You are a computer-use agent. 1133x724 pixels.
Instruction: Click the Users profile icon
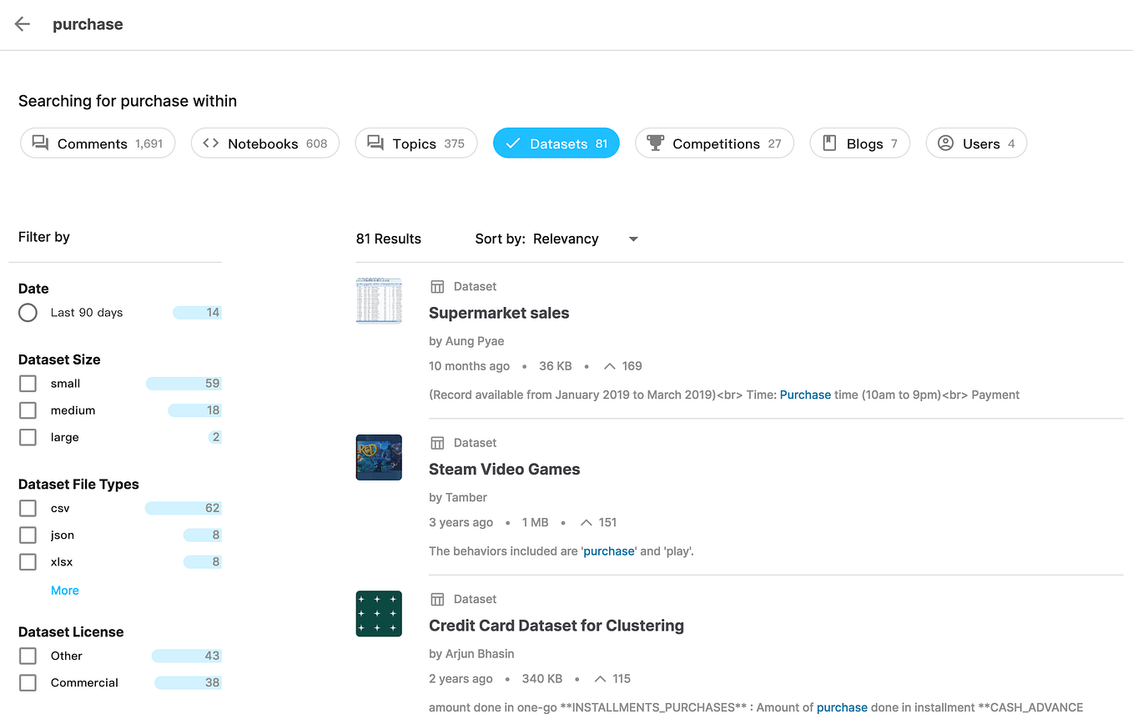click(x=945, y=143)
